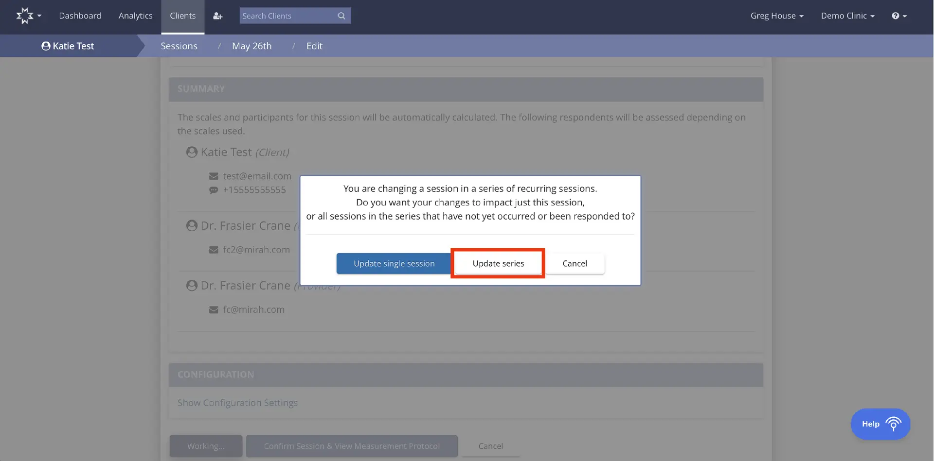Click the person icon next to Katie Test breadcrumb

(x=46, y=46)
